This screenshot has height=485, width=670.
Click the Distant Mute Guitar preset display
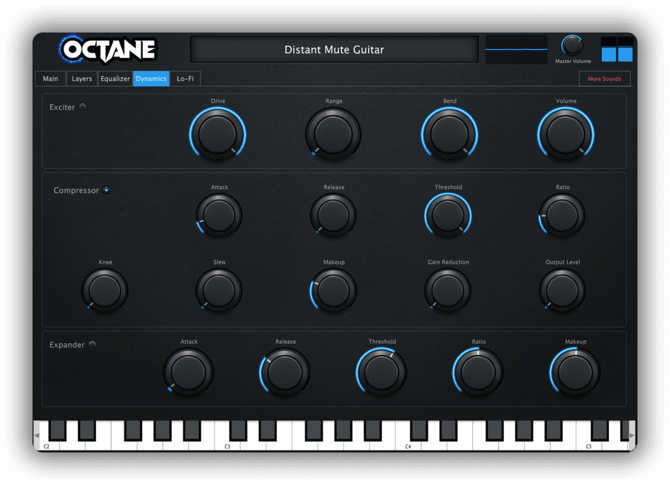coord(334,50)
